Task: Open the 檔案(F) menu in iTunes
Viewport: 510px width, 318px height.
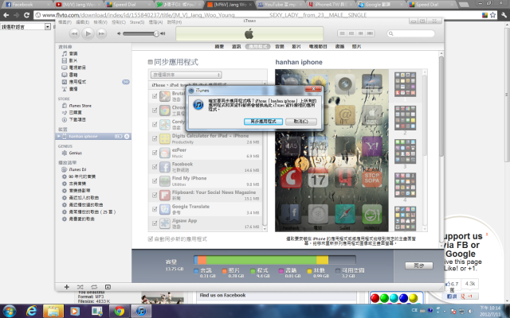Action: (65, 22)
